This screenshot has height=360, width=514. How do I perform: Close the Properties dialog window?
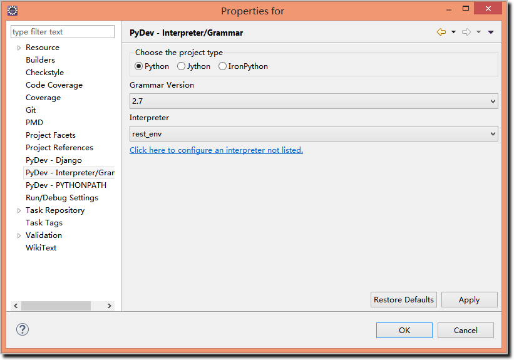488,9
